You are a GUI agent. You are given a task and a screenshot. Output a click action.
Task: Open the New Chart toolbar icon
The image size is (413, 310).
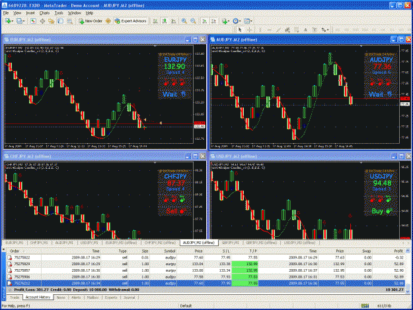pos(8,21)
